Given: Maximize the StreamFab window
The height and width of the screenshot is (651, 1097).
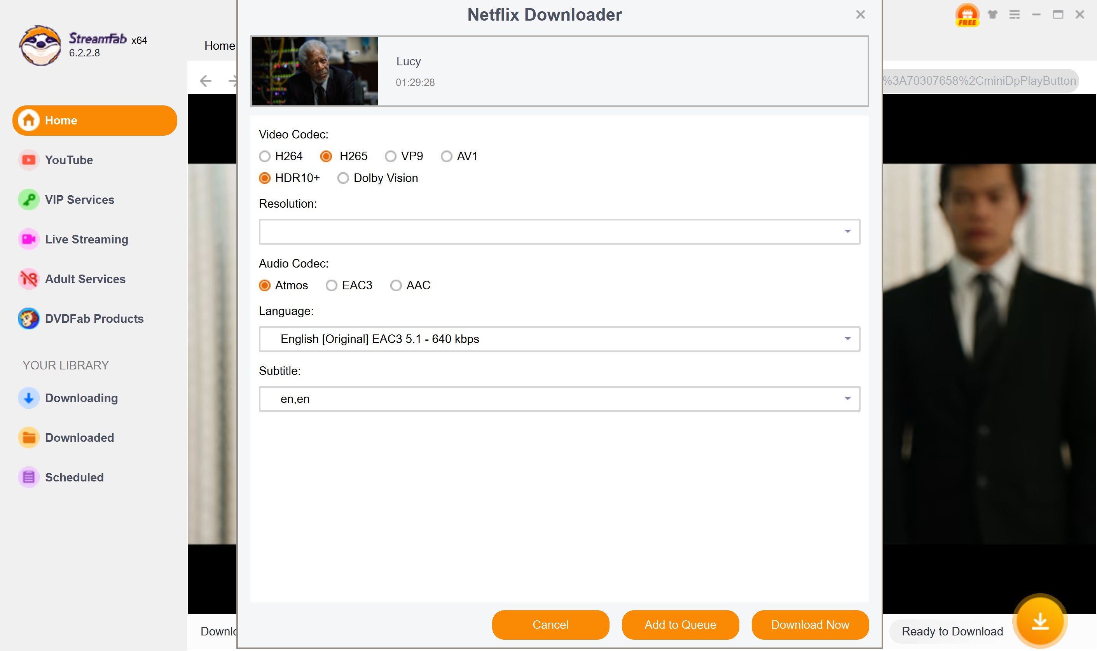Looking at the screenshot, I should point(1057,14).
